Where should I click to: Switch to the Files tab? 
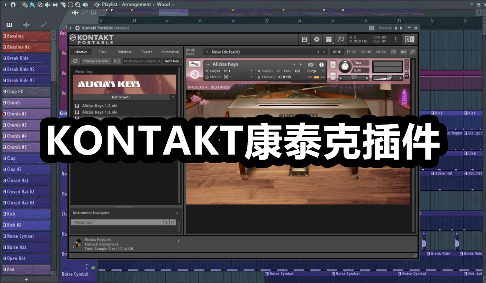[103, 52]
